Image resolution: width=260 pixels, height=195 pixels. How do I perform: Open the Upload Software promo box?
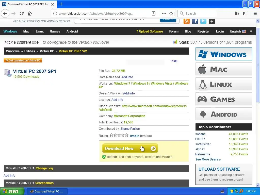[x=224, y=174]
